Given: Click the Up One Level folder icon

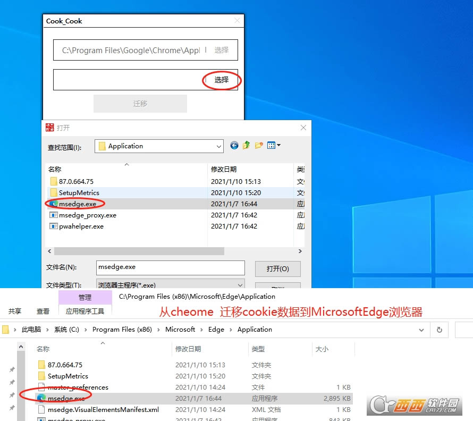Looking at the screenshot, I should coord(246,145).
